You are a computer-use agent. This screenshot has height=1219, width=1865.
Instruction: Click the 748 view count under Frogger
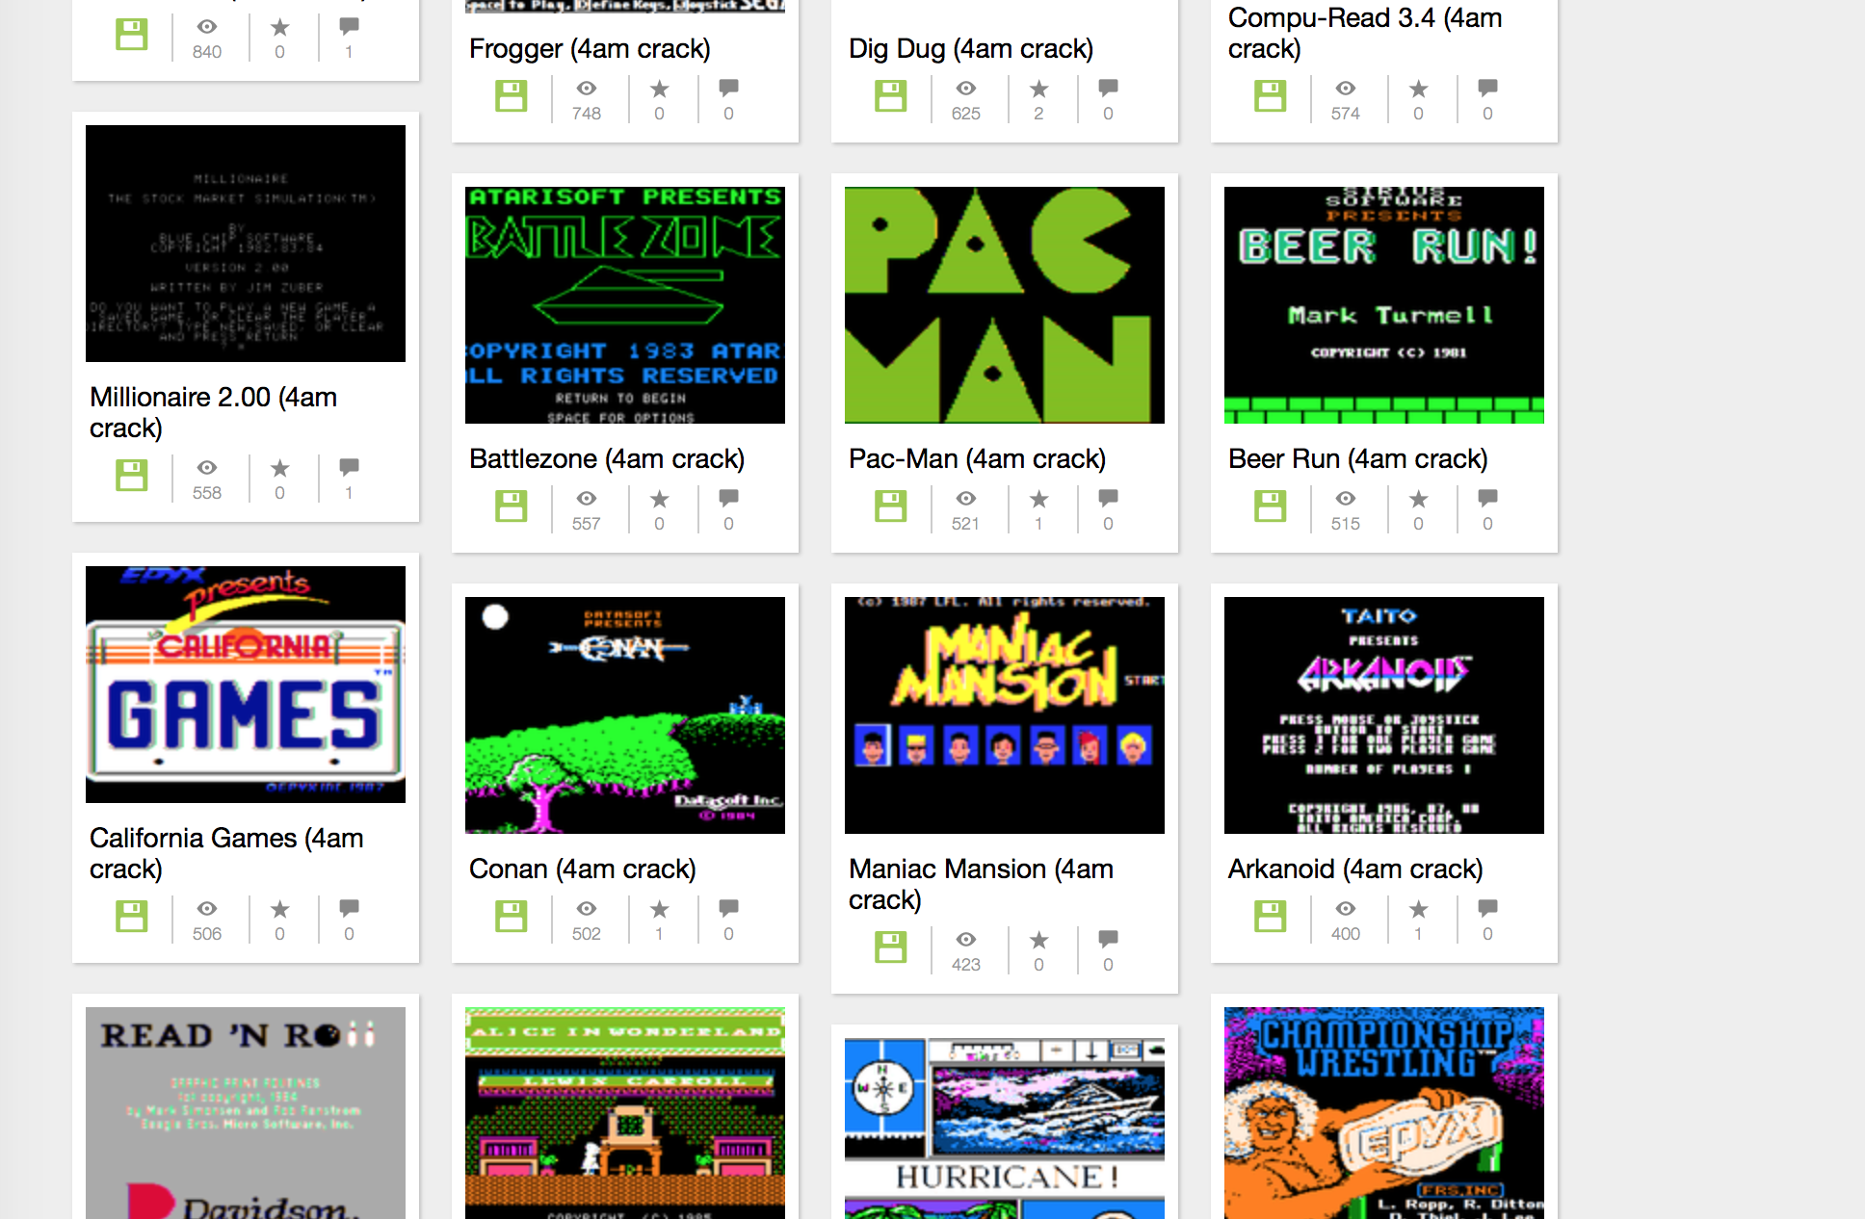click(x=586, y=114)
